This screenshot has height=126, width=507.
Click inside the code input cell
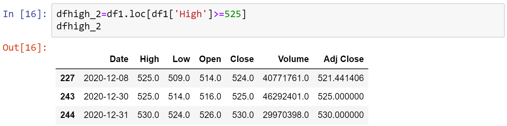coord(278,20)
